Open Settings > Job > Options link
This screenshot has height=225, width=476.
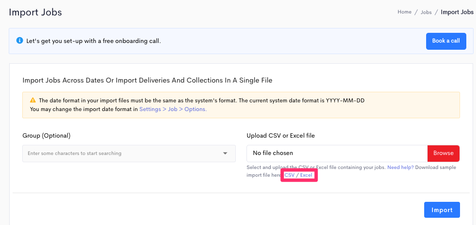(173, 109)
